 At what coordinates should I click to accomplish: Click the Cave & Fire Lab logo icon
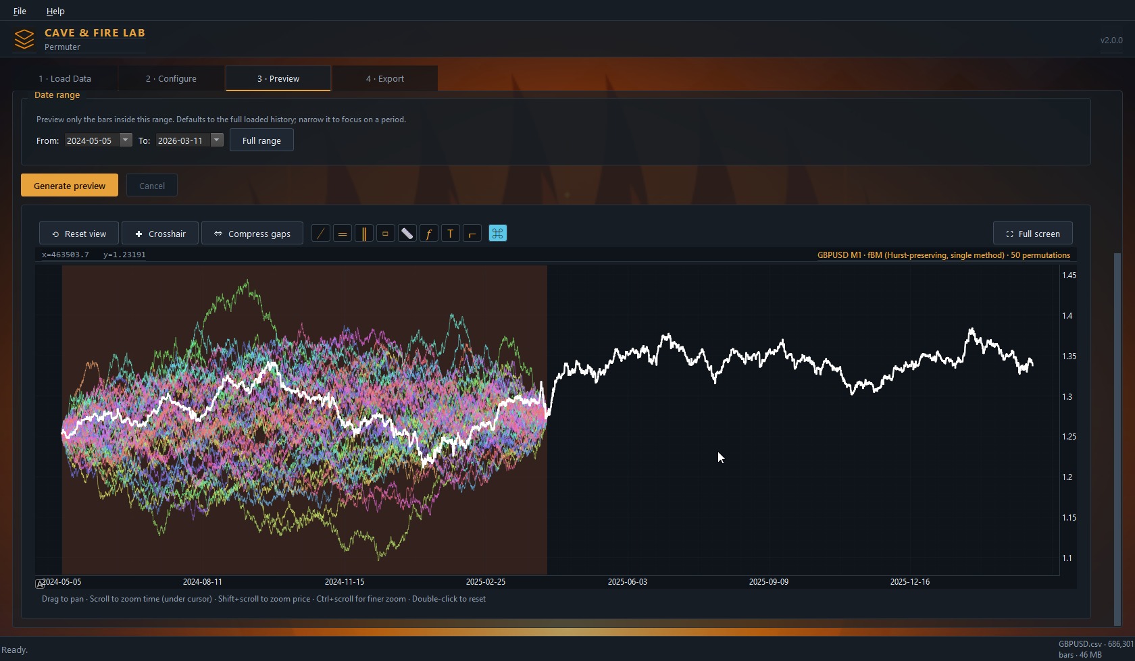point(24,39)
